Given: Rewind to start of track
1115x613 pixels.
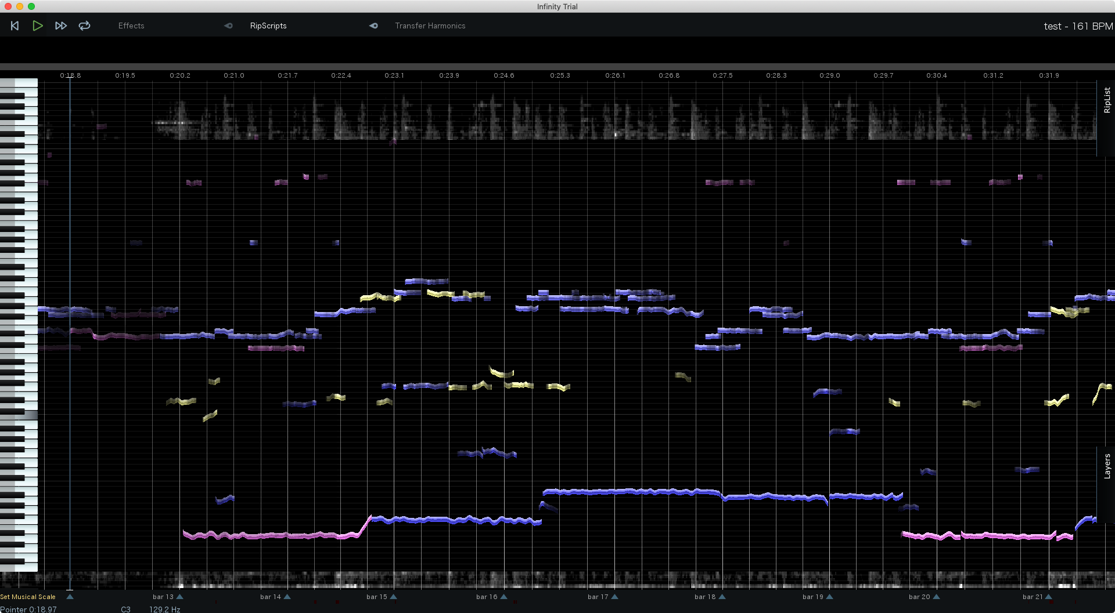Looking at the screenshot, I should 15,26.
